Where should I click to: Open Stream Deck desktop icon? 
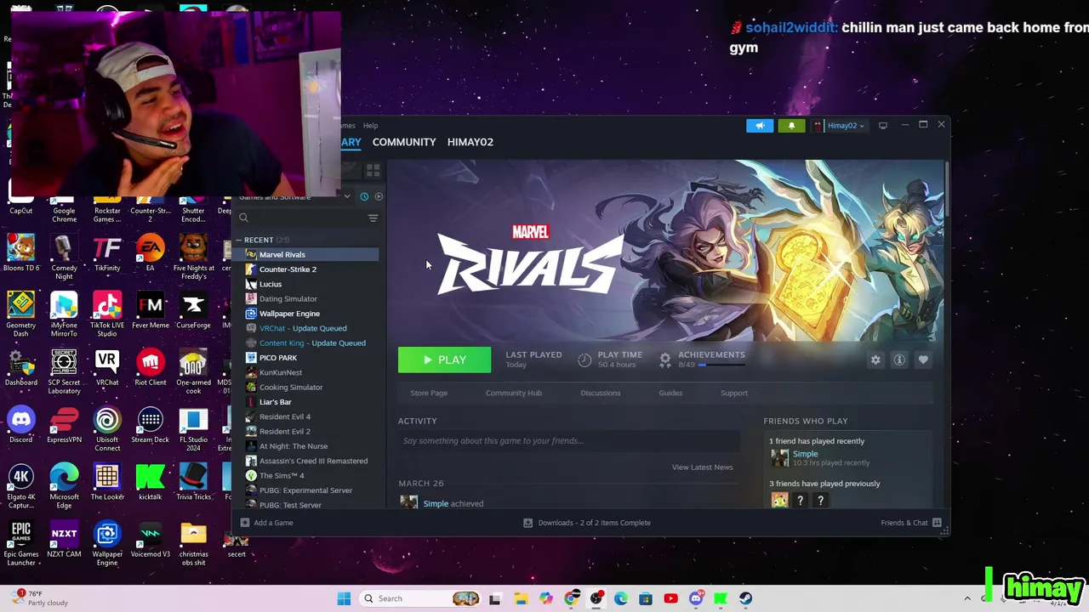[x=151, y=424]
